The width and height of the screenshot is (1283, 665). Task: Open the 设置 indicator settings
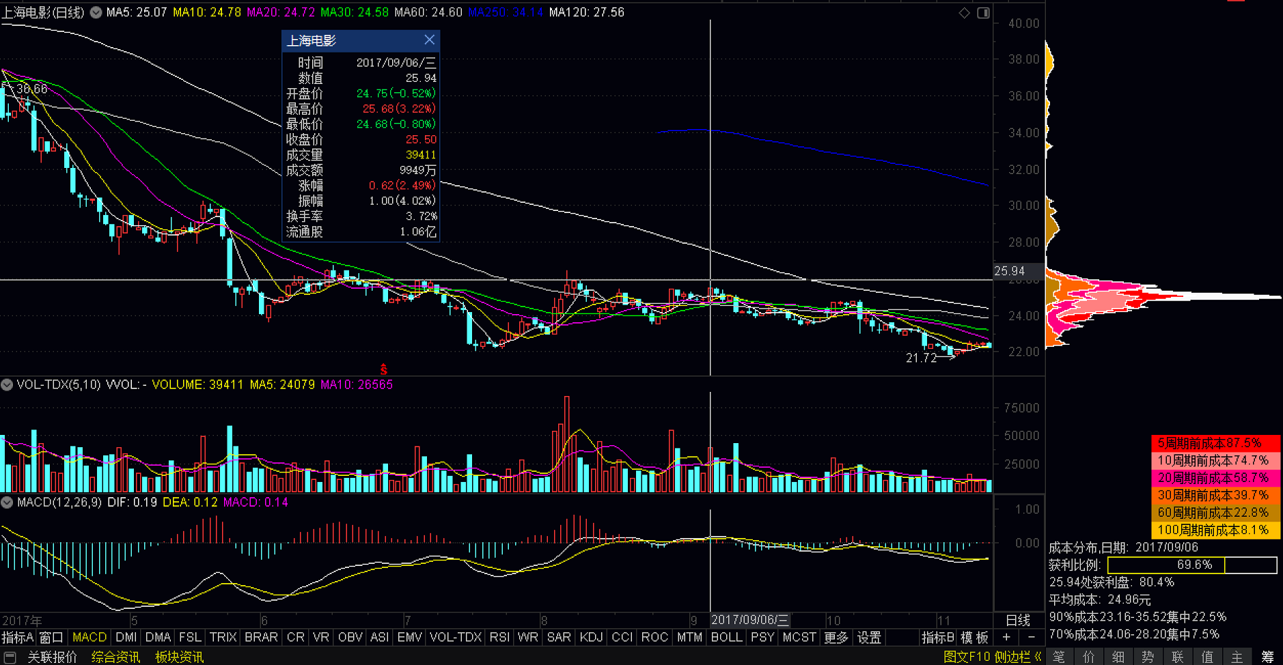click(x=869, y=637)
